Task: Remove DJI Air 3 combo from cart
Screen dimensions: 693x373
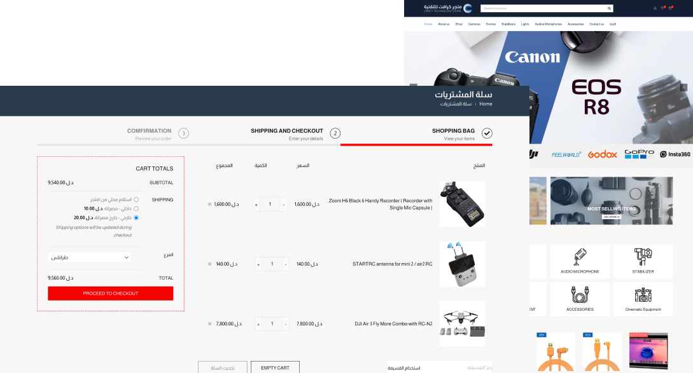Action: [209, 323]
